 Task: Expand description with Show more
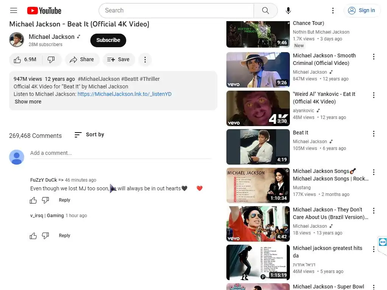click(28, 102)
